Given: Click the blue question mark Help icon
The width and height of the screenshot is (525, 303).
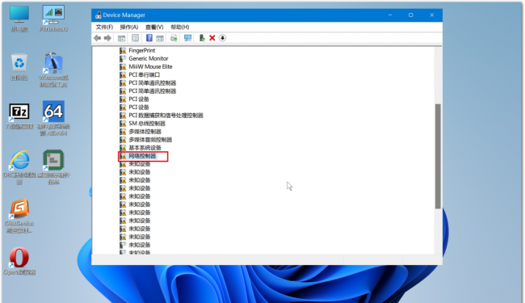Looking at the screenshot, I should (149, 38).
